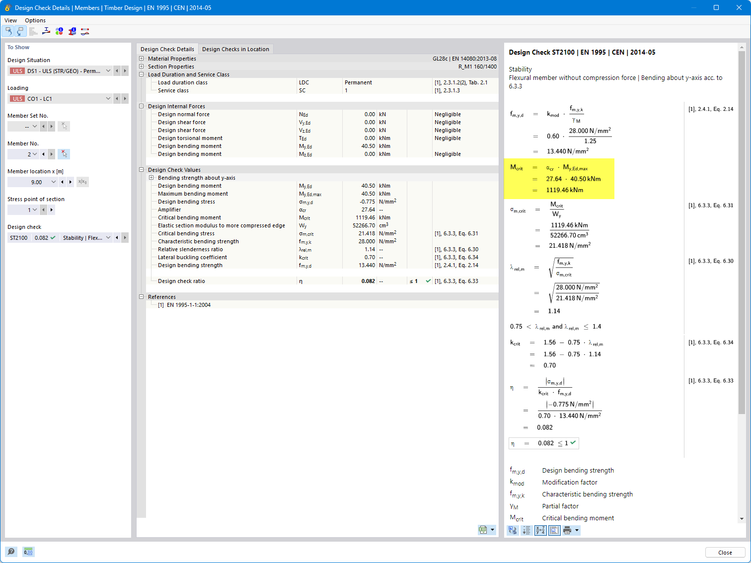Viewport: 751px width, 563px height.
Task: Expand Bending strength about y-axis row
Action: [x=151, y=178]
